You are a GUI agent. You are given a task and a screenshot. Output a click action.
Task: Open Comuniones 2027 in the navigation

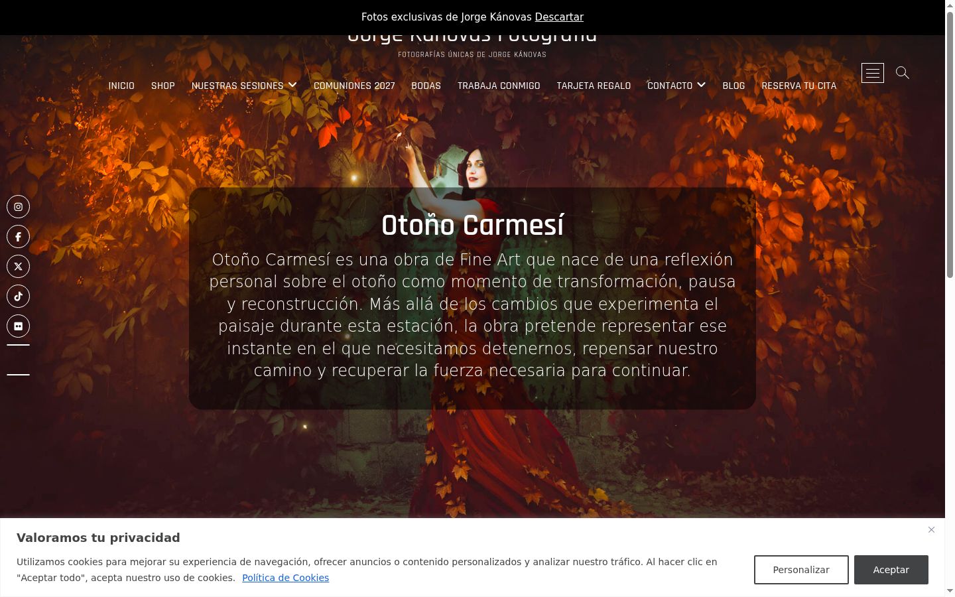(354, 86)
